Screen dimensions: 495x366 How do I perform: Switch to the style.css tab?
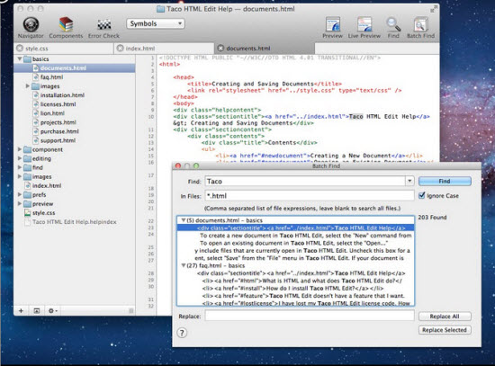click(64, 49)
